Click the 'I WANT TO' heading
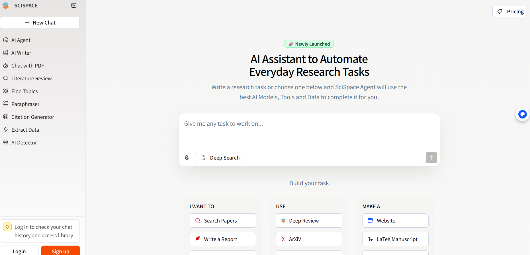The height and width of the screenshot is (255, 530). click(202, 207)
